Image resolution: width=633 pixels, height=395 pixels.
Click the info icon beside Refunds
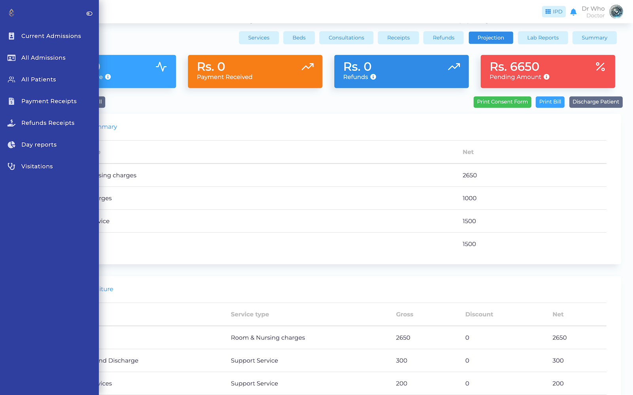(373, 77)
